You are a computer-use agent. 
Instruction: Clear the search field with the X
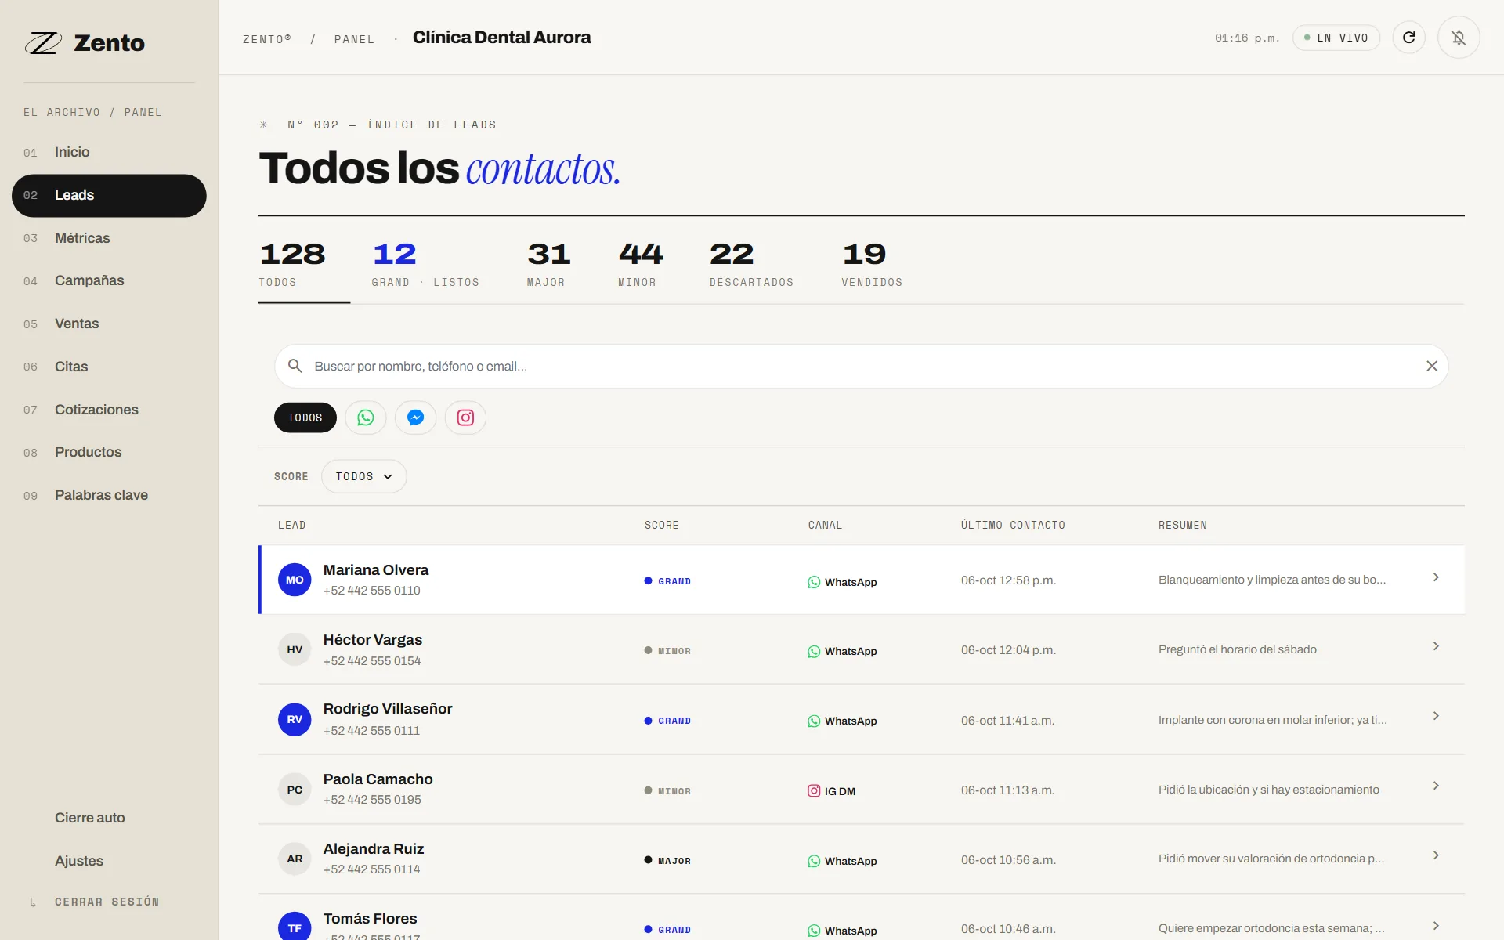click(1432, 366)
